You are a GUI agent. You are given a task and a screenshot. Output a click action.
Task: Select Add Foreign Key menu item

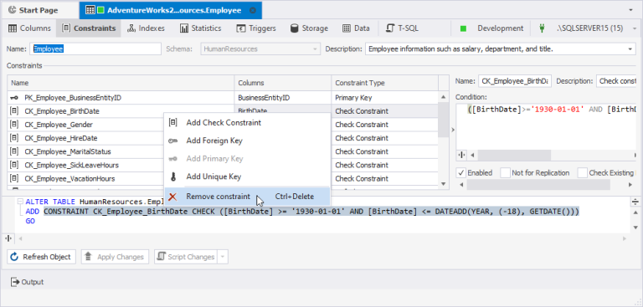coord(247,141)
